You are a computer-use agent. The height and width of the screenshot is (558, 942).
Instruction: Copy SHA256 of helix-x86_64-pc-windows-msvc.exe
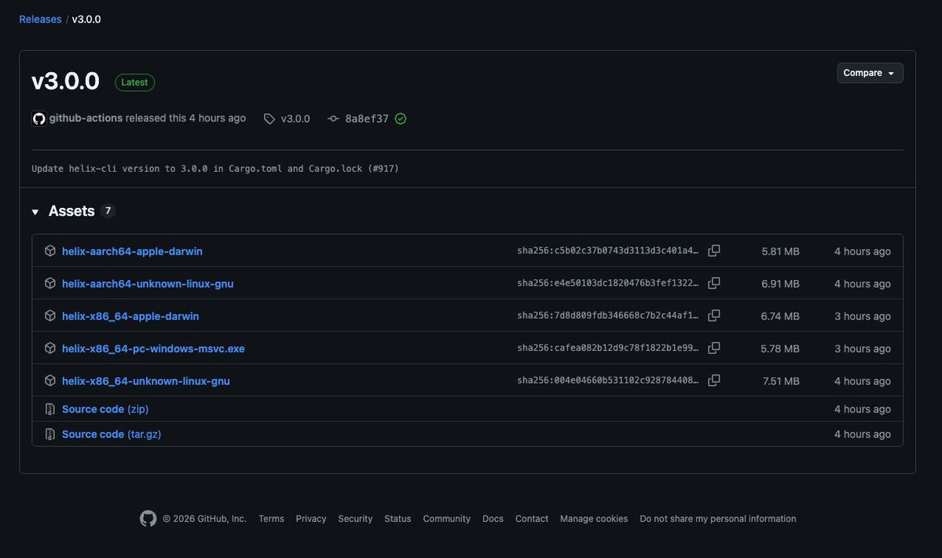click(x=713, y=348)
